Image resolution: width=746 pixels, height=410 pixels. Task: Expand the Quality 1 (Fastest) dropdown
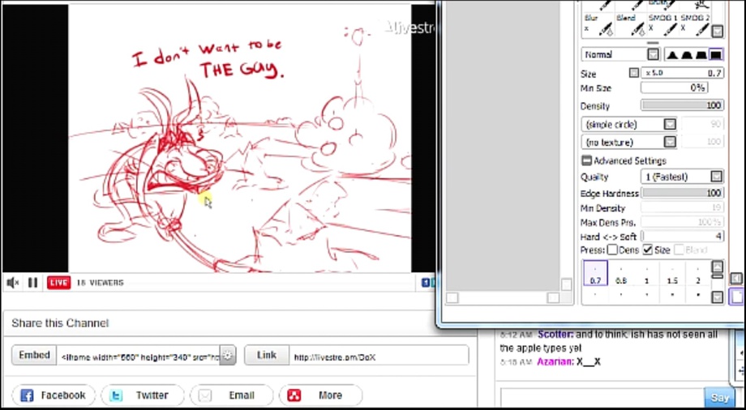717,177
